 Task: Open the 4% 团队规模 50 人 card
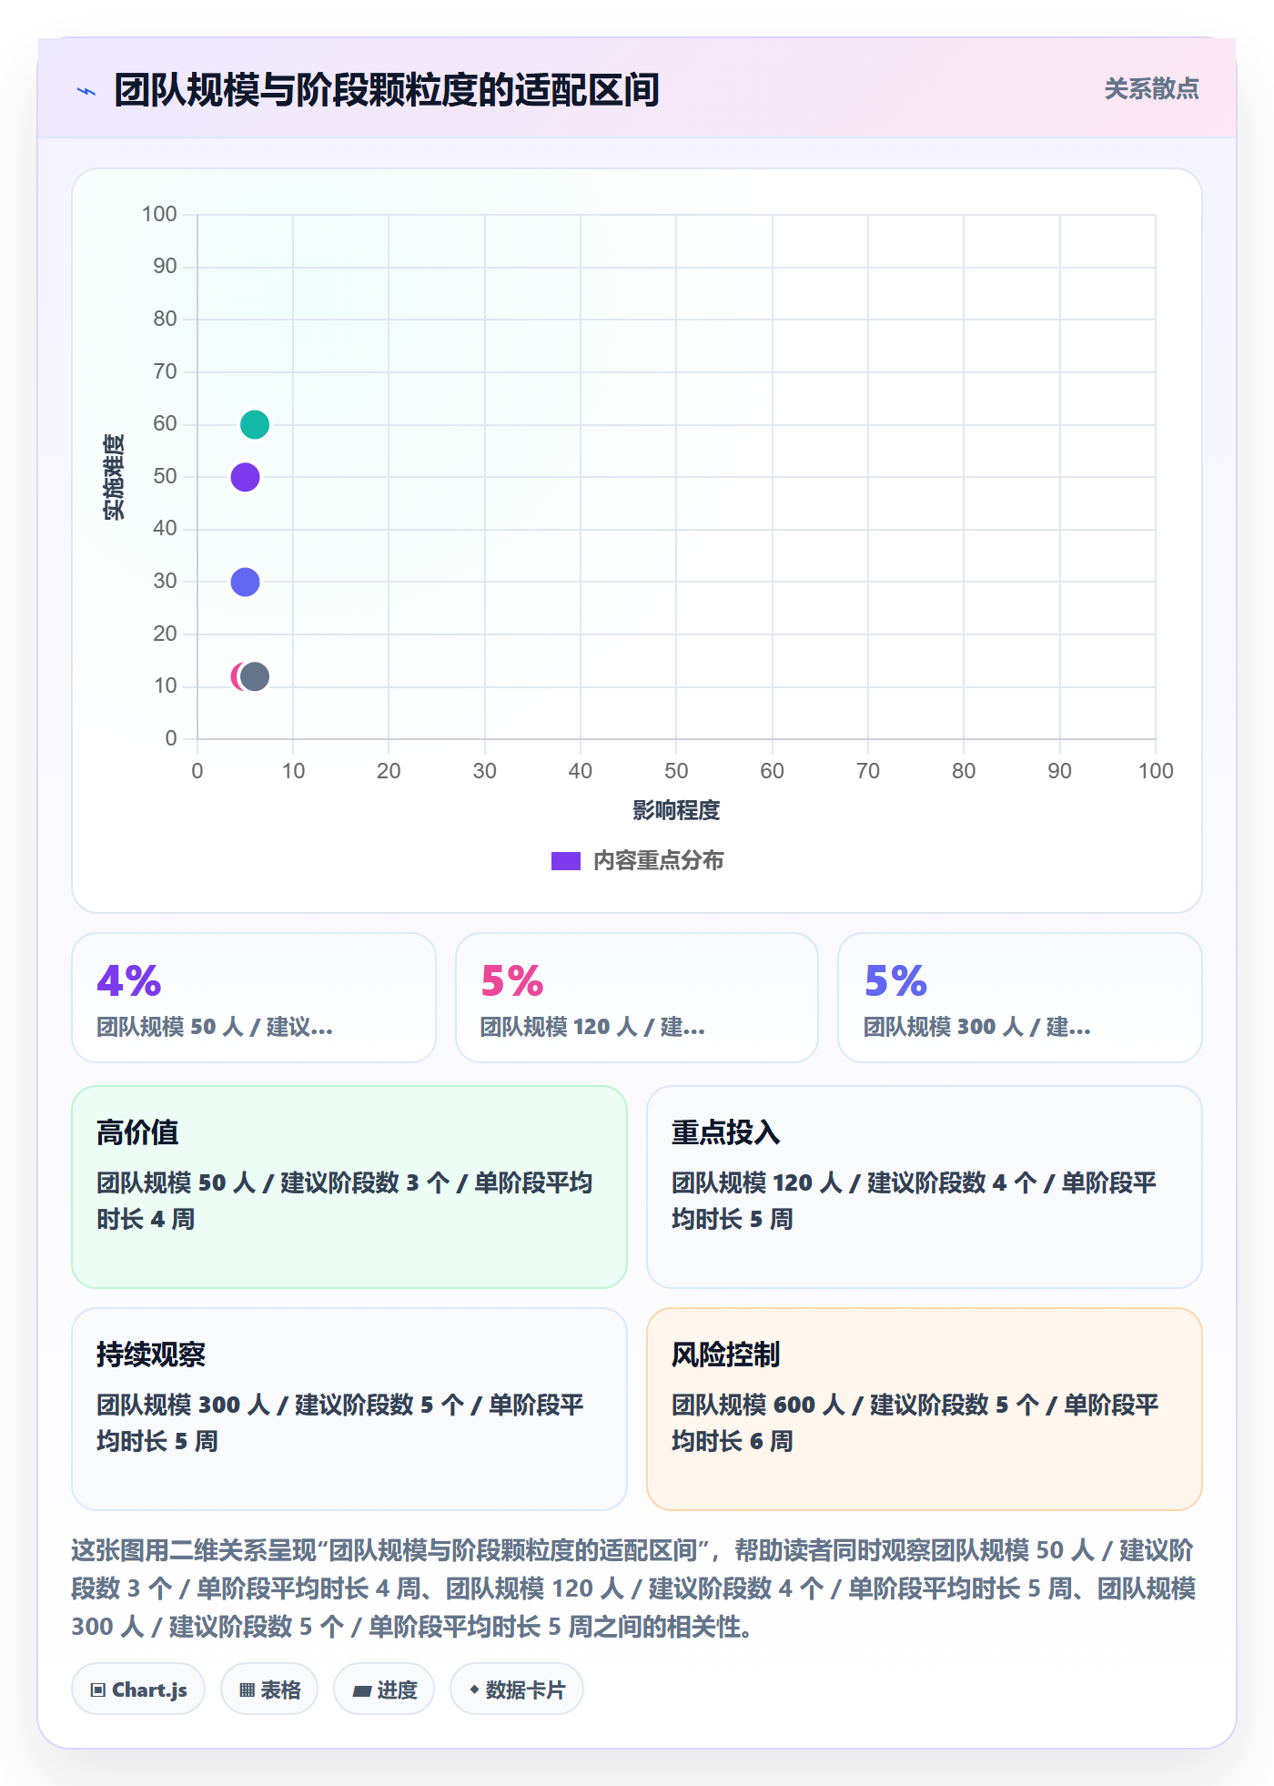click(254, 998)
